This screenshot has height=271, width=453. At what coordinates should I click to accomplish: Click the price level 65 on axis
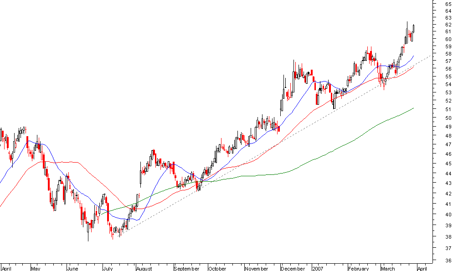coord(448,4)
